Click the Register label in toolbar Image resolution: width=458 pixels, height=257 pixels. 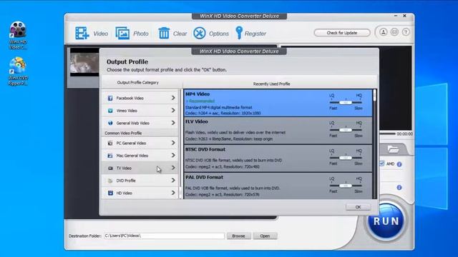click(x=255, y=34)
